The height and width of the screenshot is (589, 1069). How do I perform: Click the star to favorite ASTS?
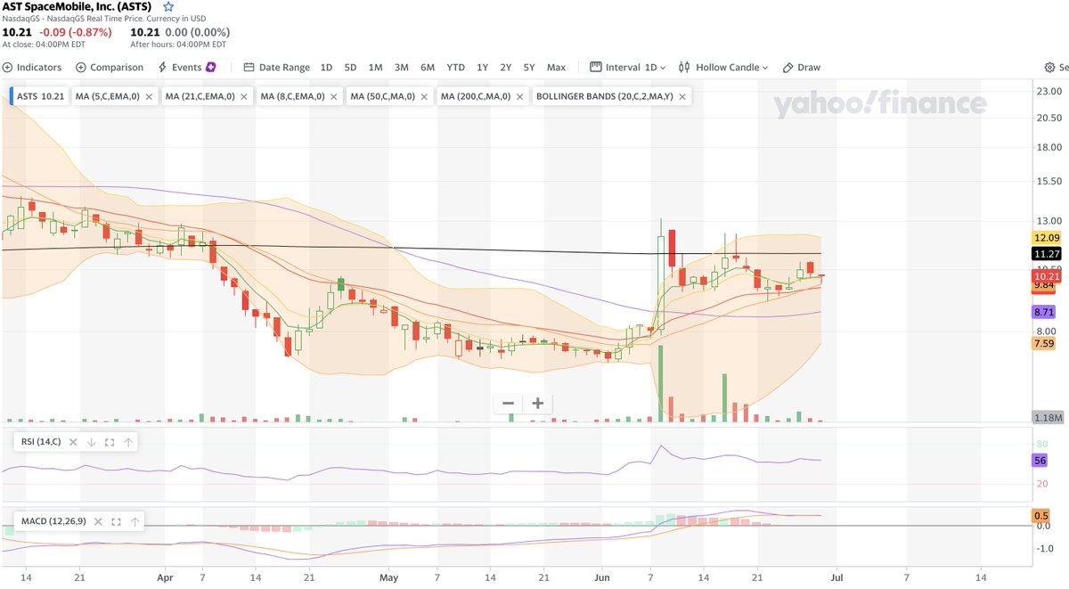pos(167,7)
